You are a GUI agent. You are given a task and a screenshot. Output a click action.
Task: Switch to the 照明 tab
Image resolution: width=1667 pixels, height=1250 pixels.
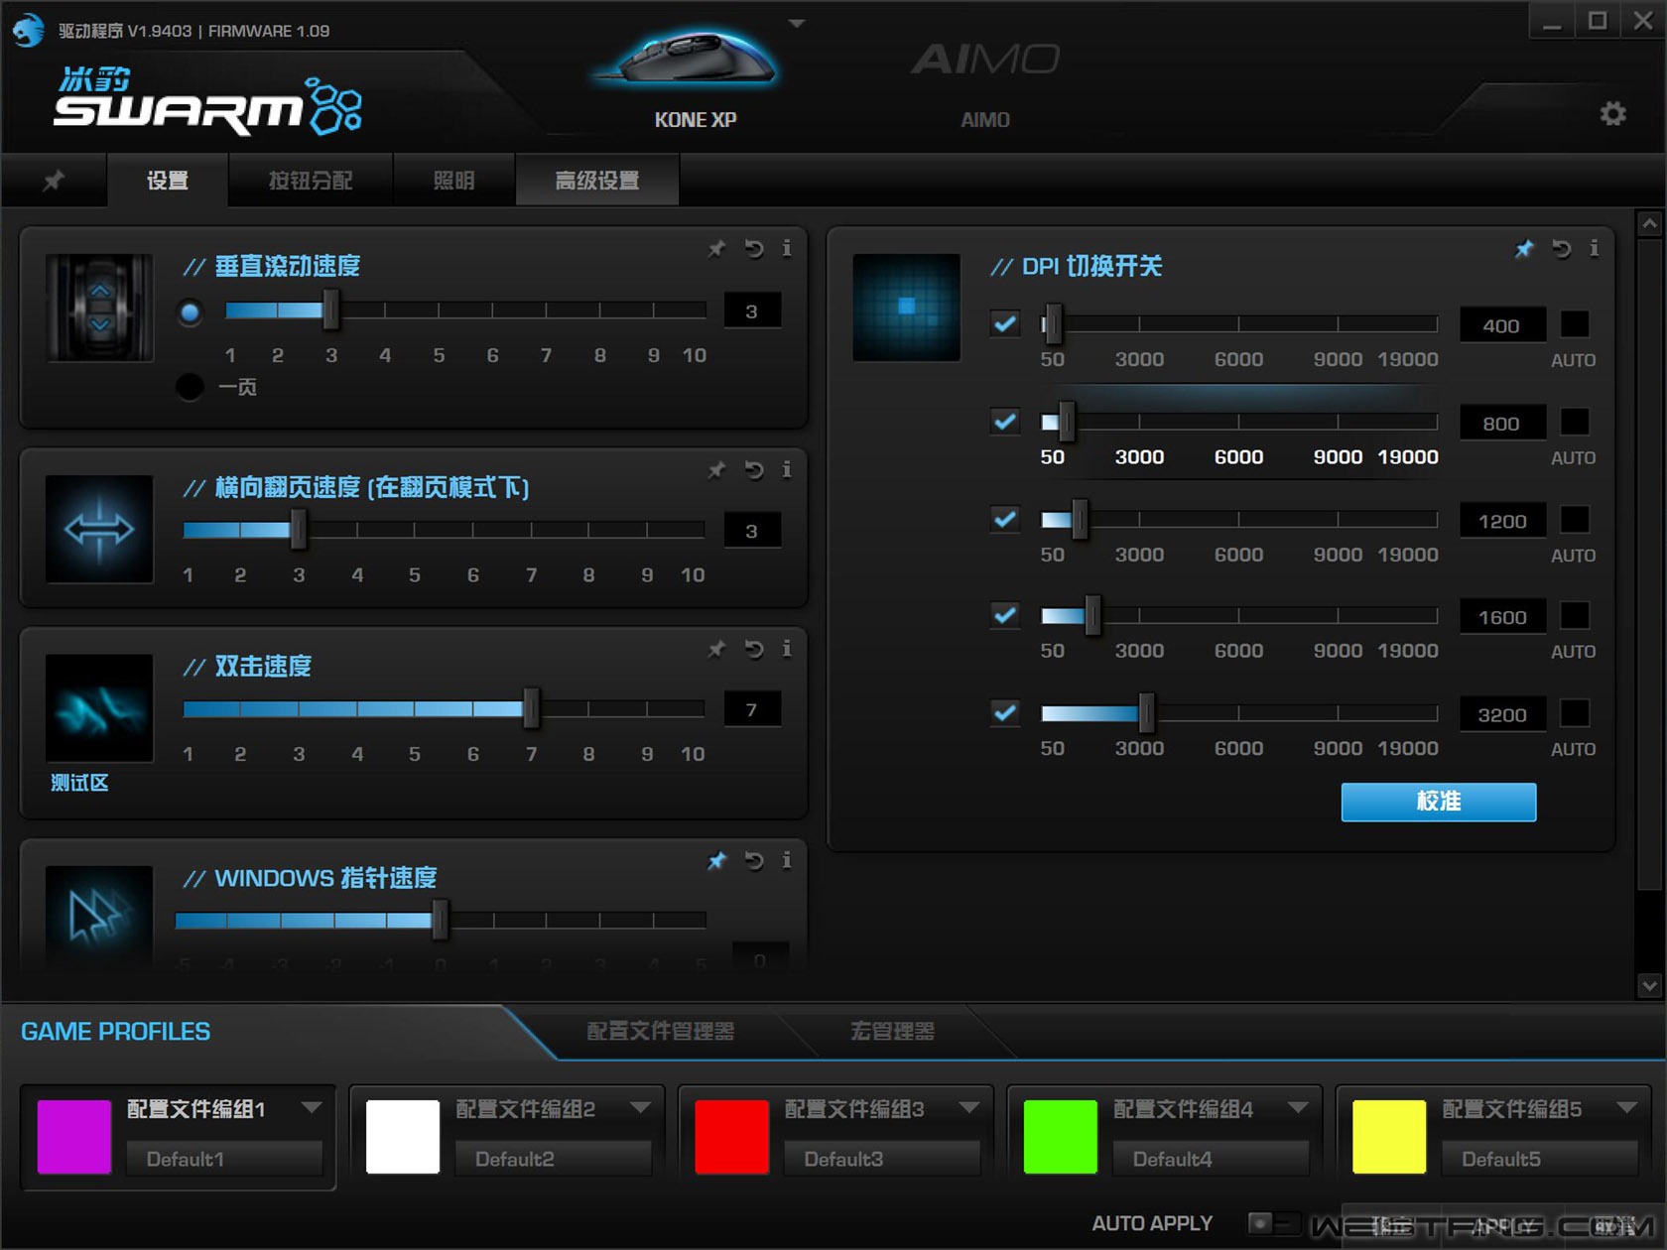coord(453,181)
